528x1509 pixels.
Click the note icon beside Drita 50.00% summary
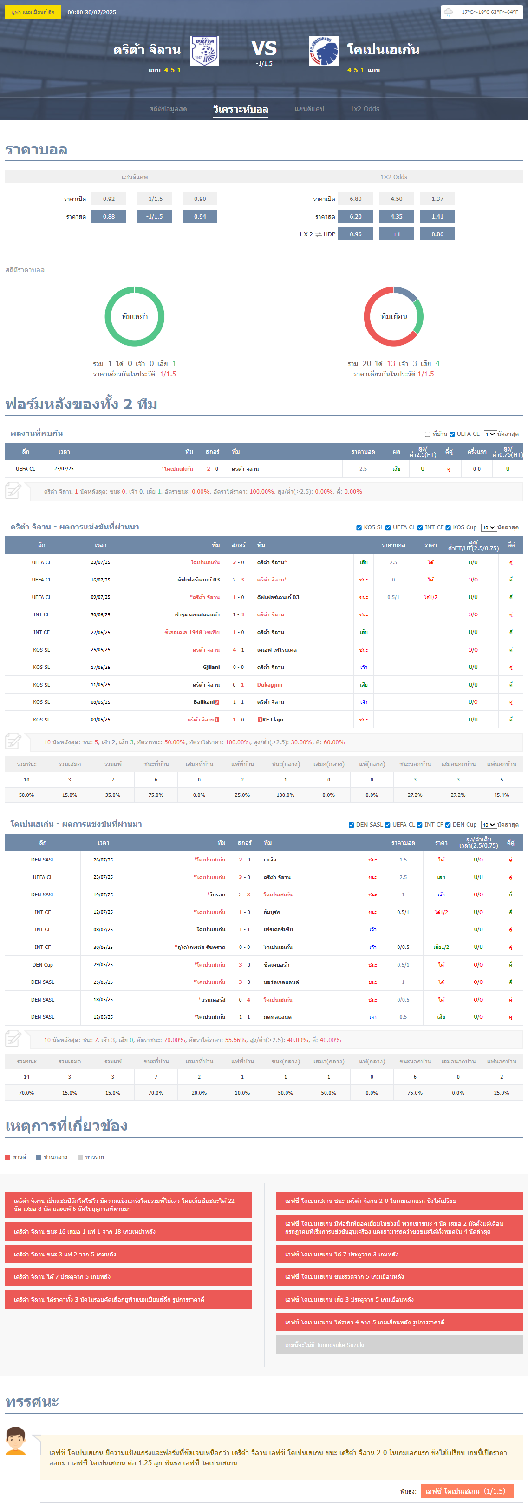13,741
